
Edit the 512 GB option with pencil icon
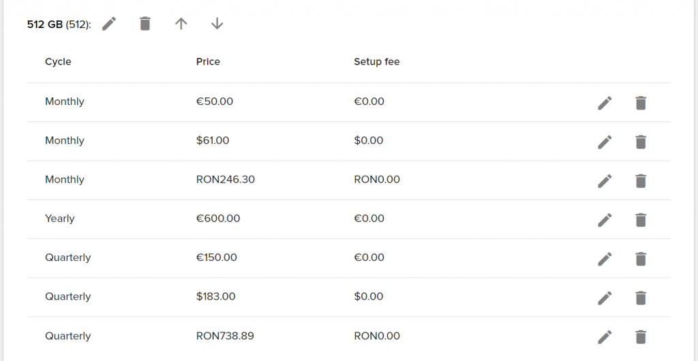[x=109, y=24]
